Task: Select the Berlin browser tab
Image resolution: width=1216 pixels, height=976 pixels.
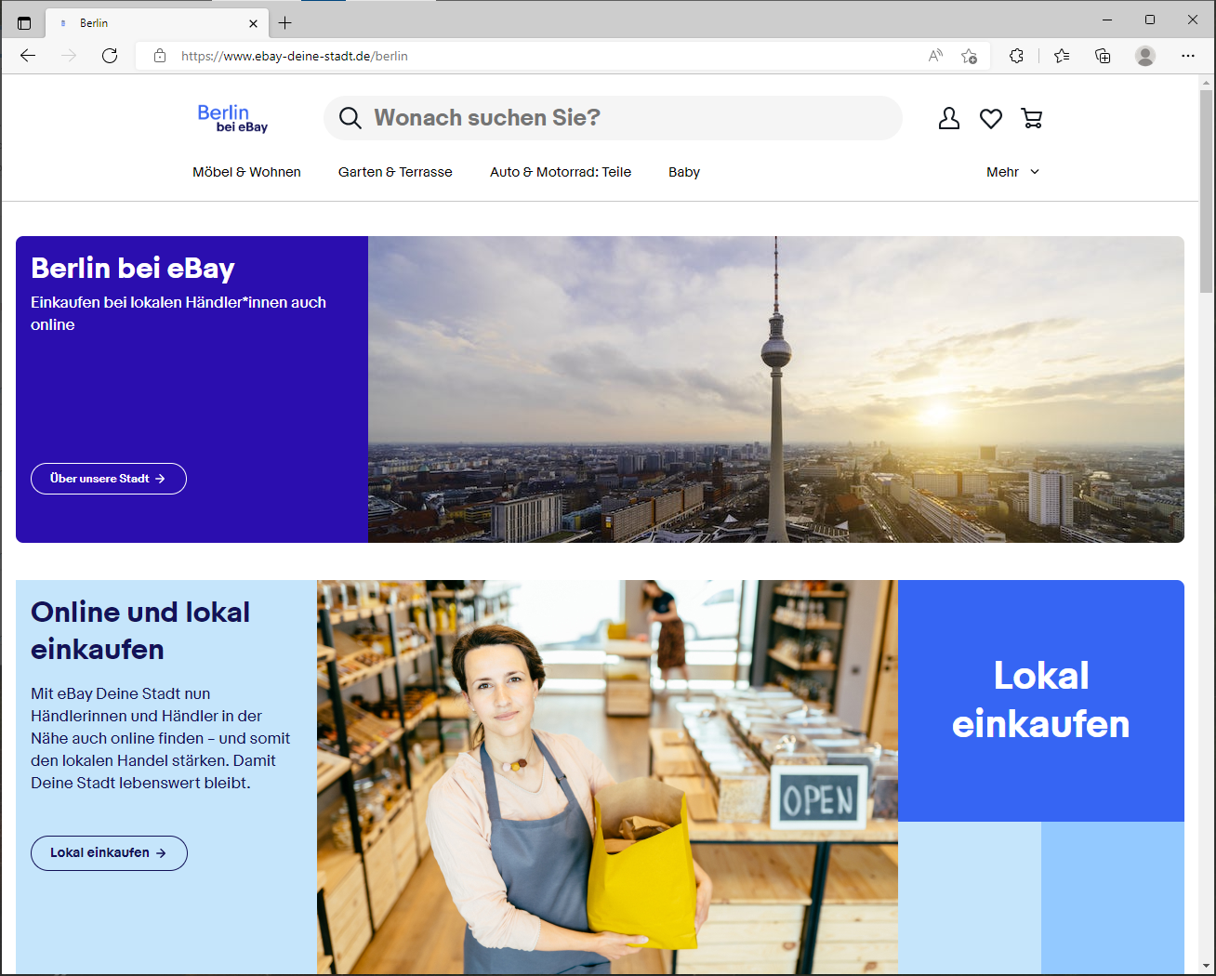Action: [x=156, y=23]
